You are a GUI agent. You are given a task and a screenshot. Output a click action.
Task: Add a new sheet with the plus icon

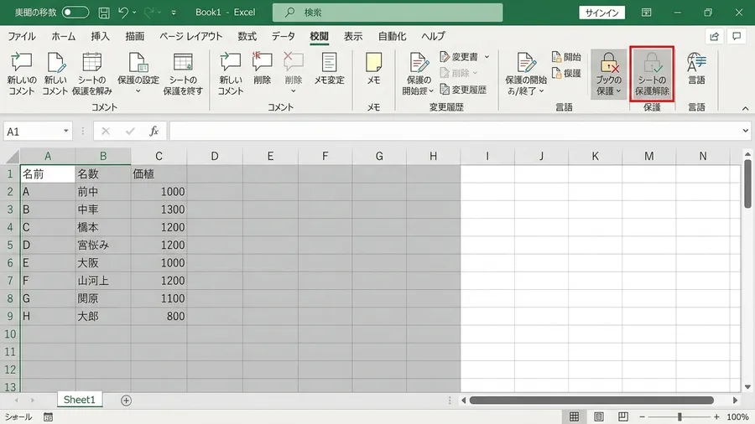126,401
